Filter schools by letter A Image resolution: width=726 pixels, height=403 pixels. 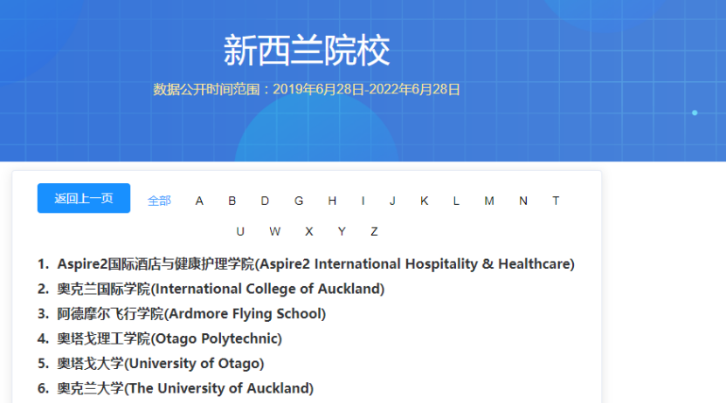[199, 201]
